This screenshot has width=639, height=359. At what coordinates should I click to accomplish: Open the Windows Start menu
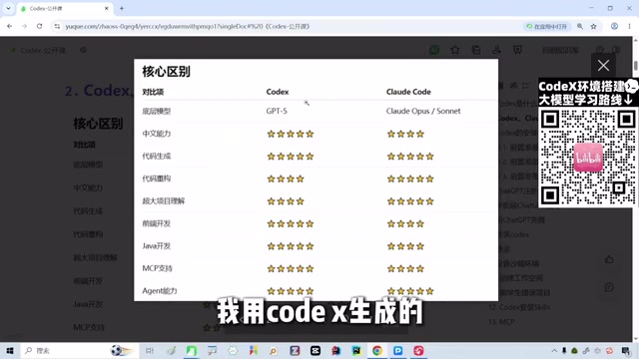[10, 350]
